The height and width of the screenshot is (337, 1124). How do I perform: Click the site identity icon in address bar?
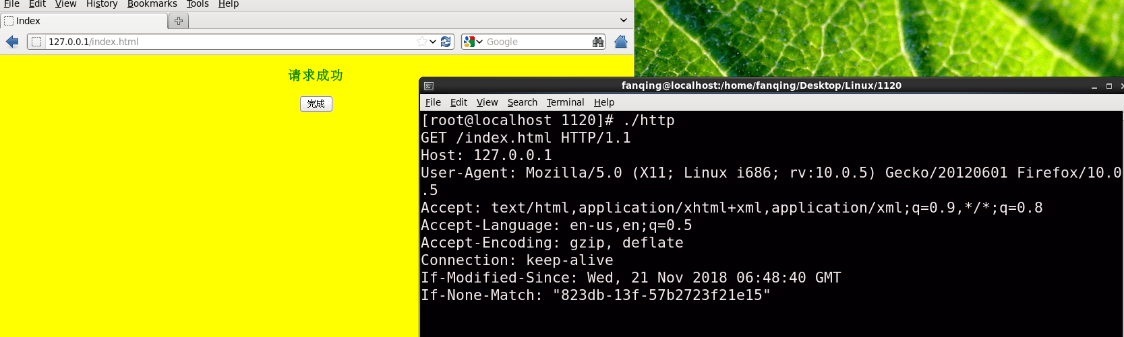[x=36, y=42]
